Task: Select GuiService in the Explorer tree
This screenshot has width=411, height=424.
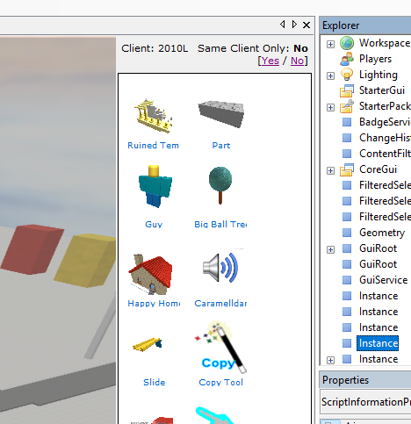Action: (x=383, y=280)
